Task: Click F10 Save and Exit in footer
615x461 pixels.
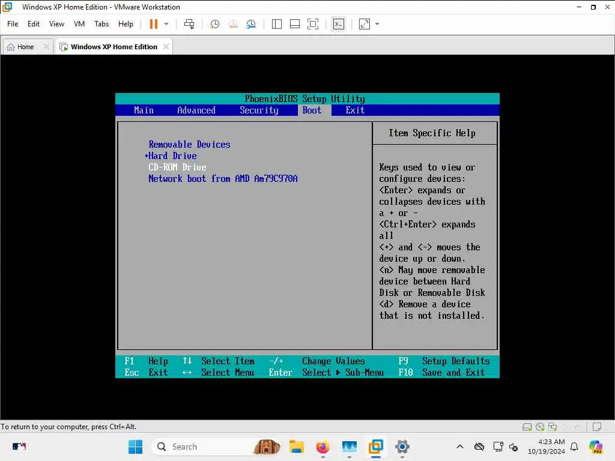Action: click(441, 372)
